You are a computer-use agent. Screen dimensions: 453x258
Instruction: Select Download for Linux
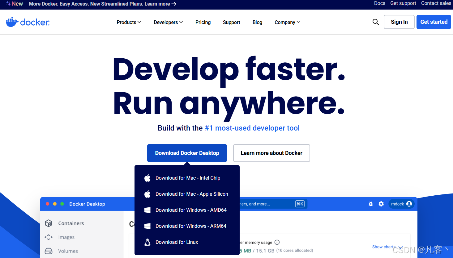click(187, 242)
